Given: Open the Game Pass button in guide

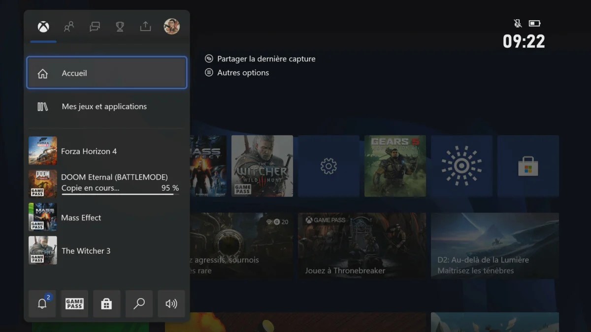Looking at the screenshot, I should tap(74, 303).
